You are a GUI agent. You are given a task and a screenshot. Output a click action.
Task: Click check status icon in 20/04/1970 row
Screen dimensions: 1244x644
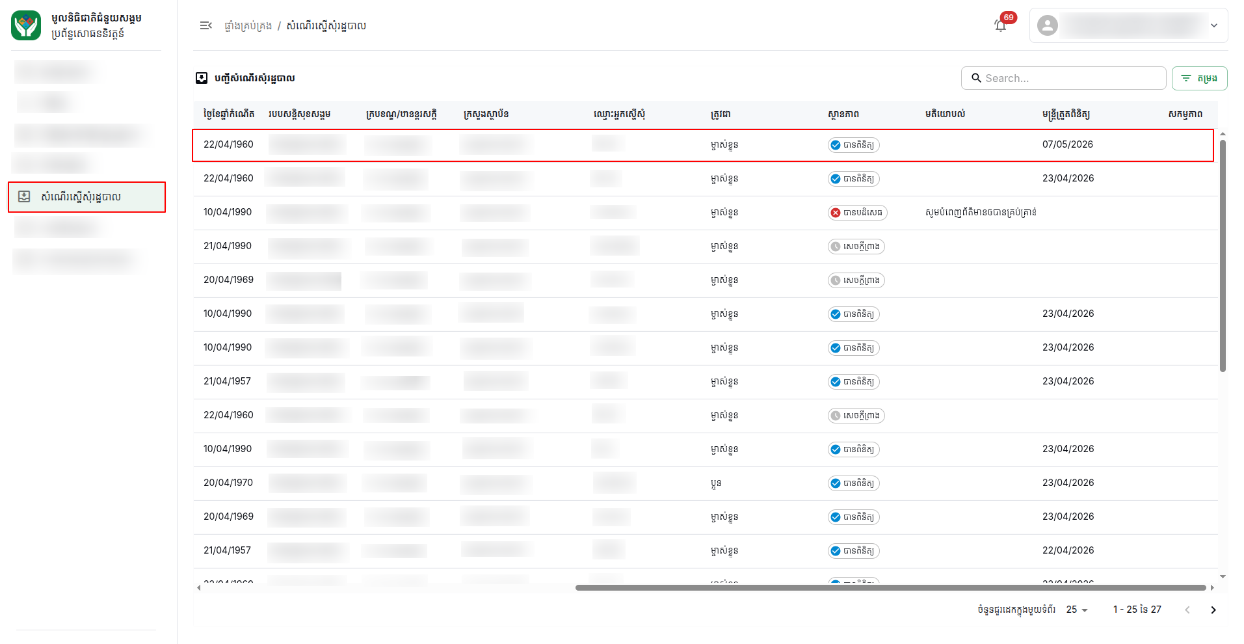coord(836,483)
